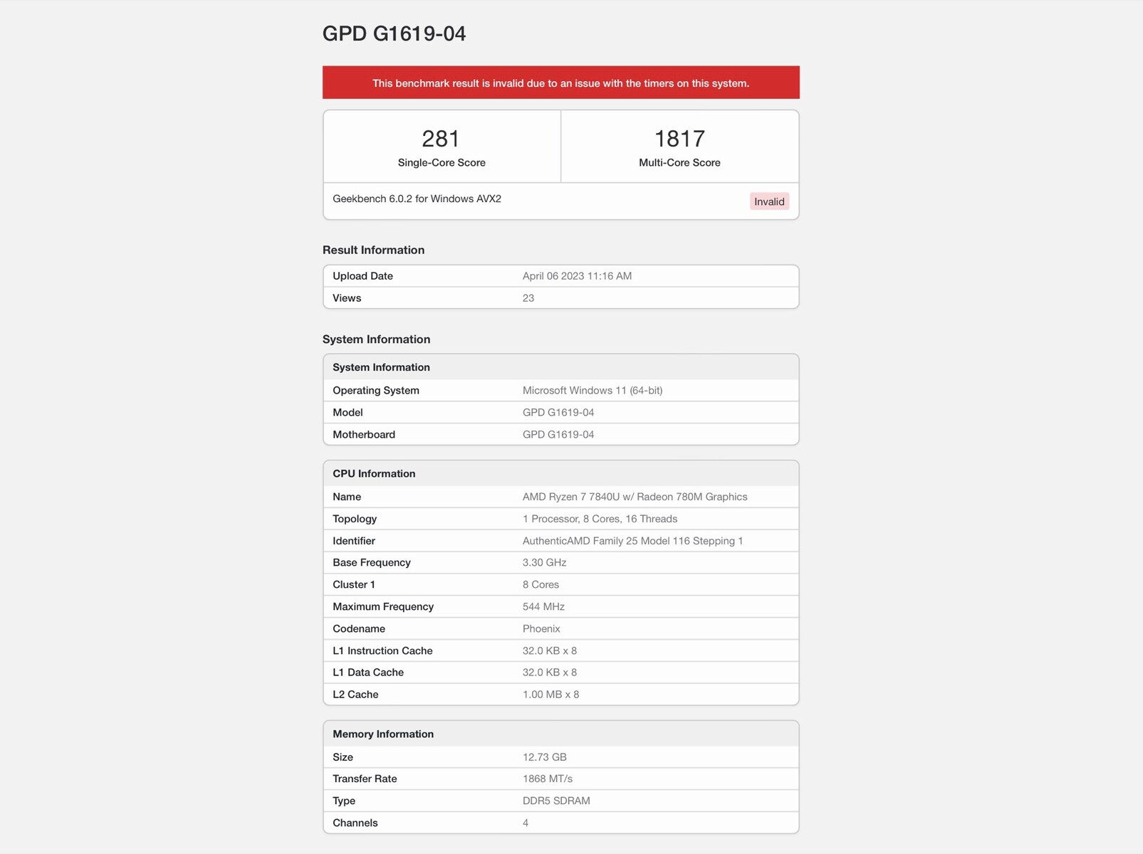1143x854 pixels.
Task: Select the L1 Data Cache value "32.0 KB x 8"
Action: [550, 673]
